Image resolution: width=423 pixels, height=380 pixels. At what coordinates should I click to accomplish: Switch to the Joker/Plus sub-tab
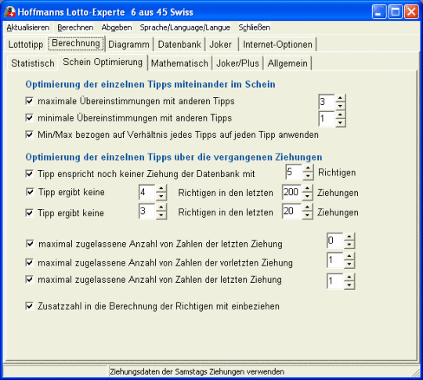[x=237, y=63]
